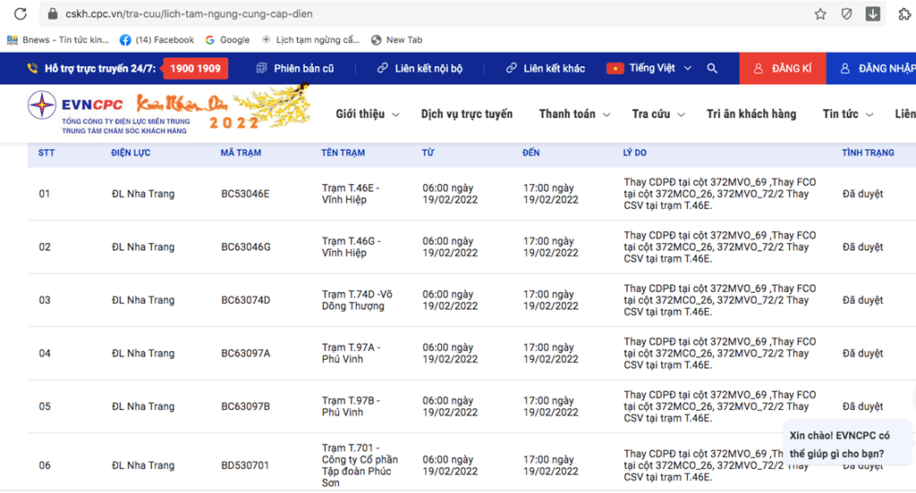The height and width of the screenshot is (493, 916).
Task: Open the site search magnifier icon
Action: coord(712,69)
